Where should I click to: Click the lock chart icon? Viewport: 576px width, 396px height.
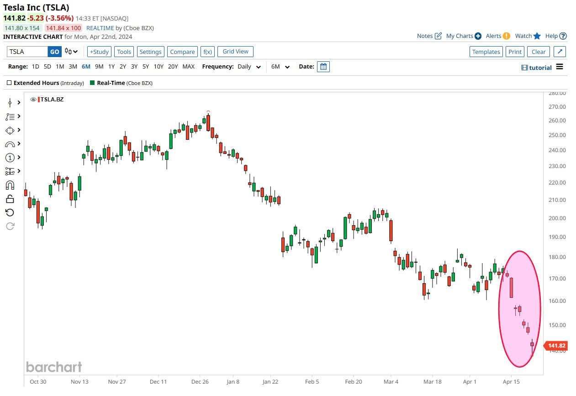point(10,199)
